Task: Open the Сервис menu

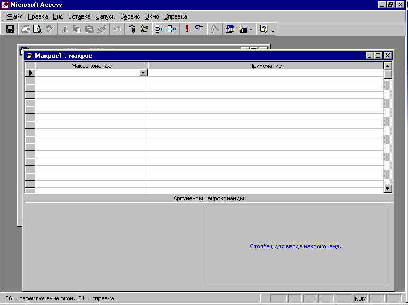Action: (130, 16)
